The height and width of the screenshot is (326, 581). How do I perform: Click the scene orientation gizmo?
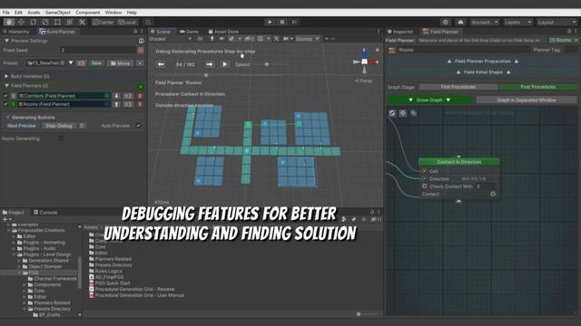365,62
